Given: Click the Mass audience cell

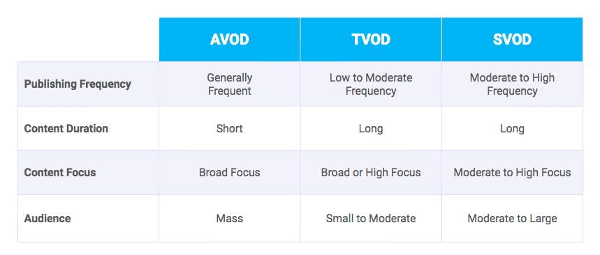Looking at the screenshot, I should coord(230,218).
